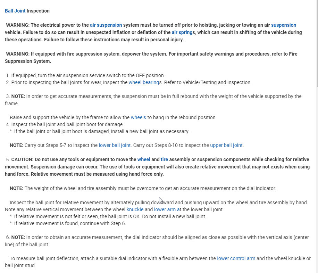Open the lower ball joint link

(x=115, y=145)
